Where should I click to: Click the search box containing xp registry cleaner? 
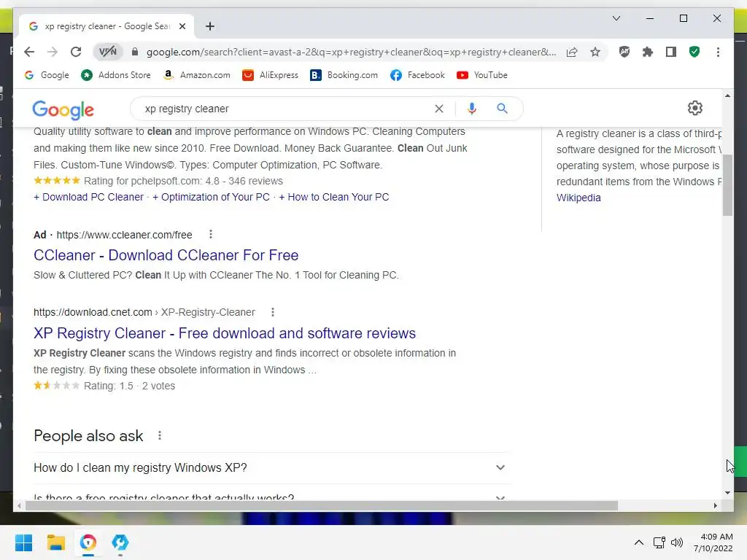286,109
